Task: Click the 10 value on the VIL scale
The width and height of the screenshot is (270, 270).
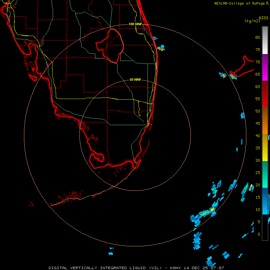Action: pyautogui.click(x=258, y=210)
